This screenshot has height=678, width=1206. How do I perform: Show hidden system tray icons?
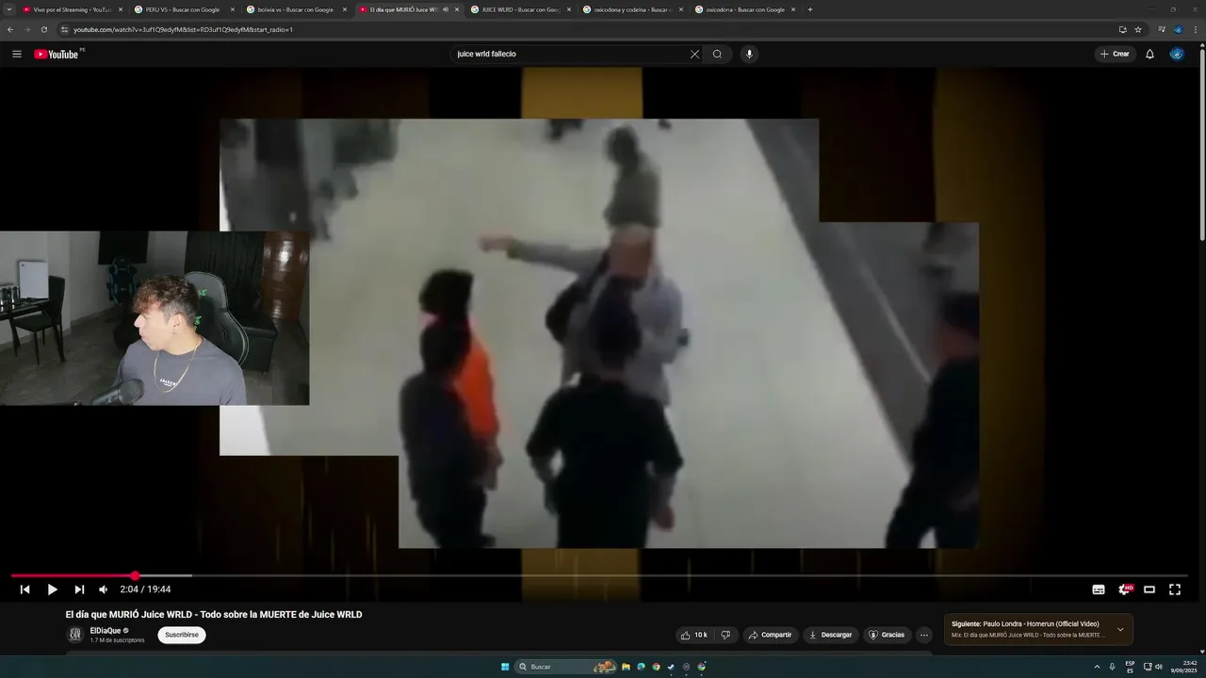click(x=1097, y=667)
